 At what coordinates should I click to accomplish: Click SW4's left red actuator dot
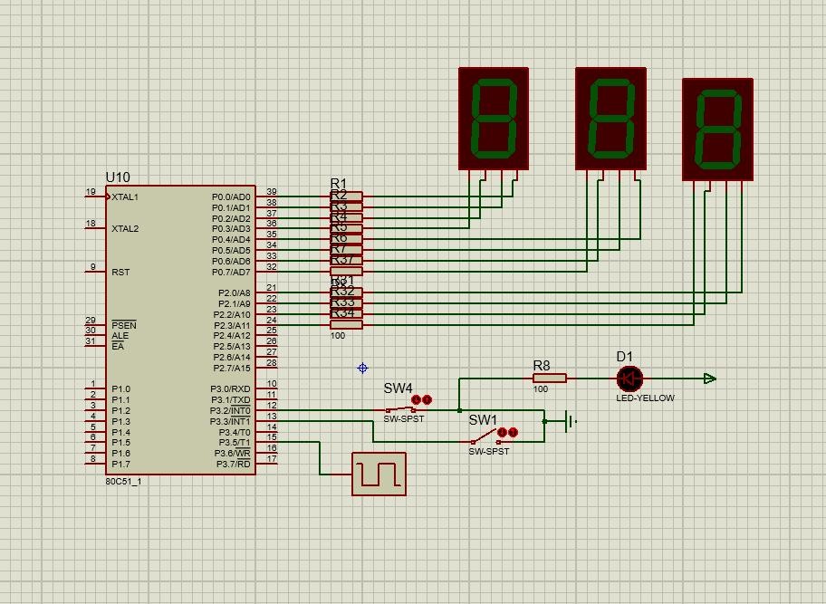tap(416, 399)
